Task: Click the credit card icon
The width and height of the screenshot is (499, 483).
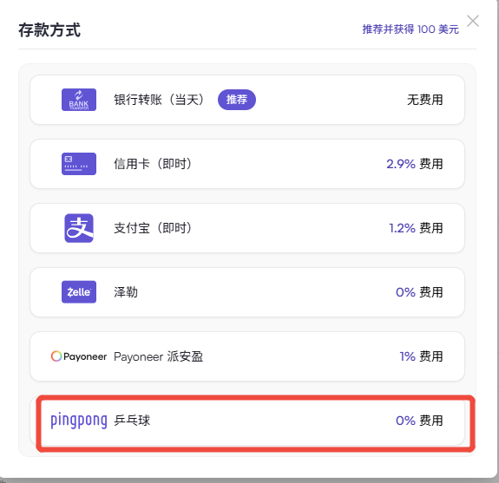Action: (79, 164)
